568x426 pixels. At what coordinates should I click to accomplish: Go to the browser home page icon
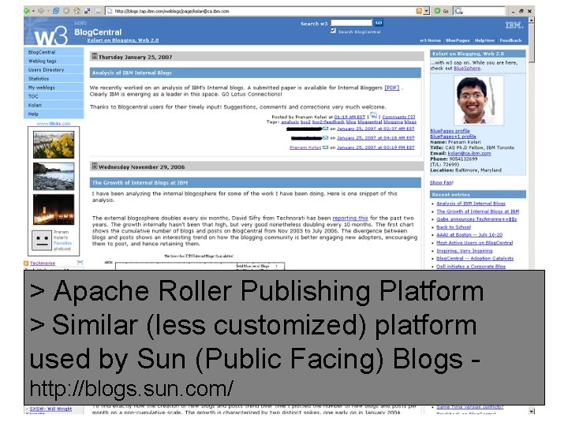tap(77, 11)
